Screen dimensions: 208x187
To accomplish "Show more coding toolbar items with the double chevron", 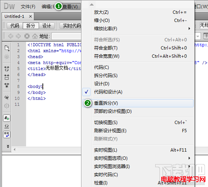I will tap(8, 146).
